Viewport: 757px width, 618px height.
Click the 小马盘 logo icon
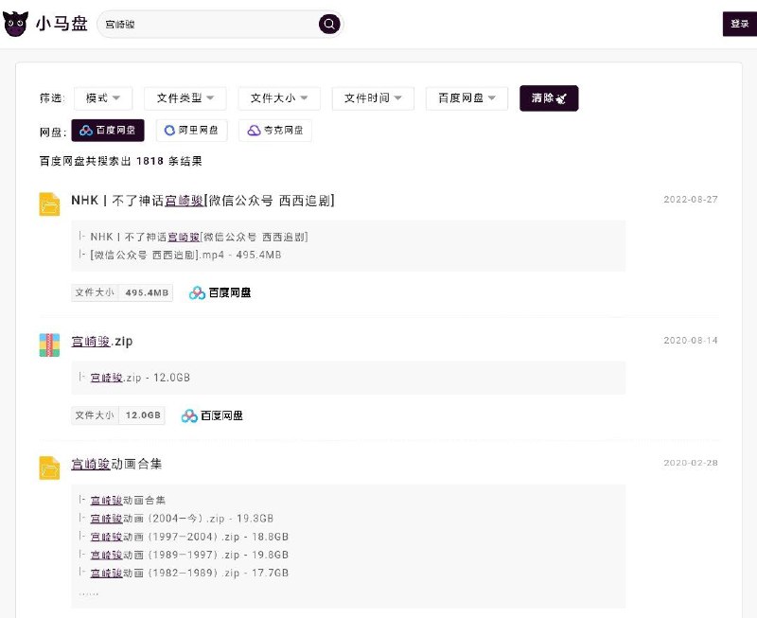pos(16,25)
